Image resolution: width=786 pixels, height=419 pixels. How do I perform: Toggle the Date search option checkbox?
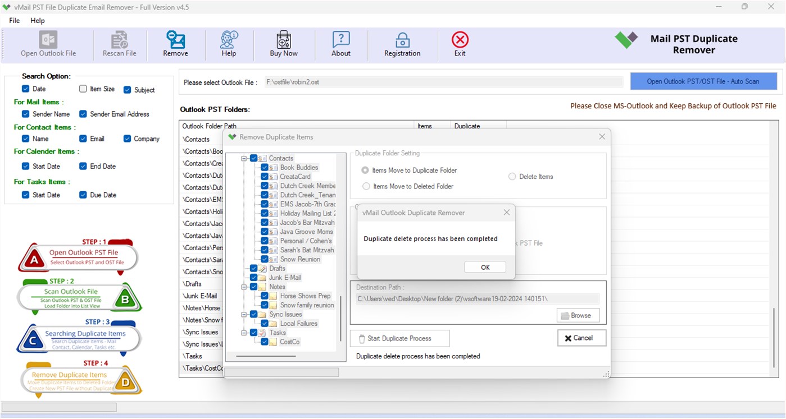coord(25,89)
